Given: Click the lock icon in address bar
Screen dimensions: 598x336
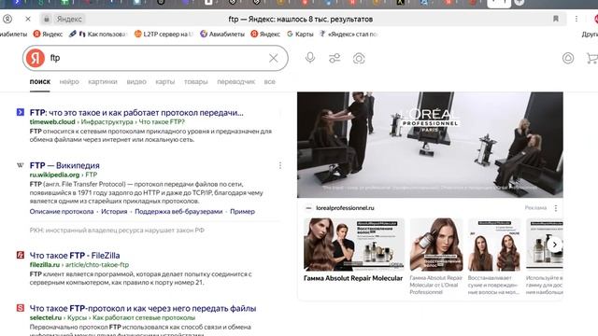Looking at the screenshot, I should [47, 19].
